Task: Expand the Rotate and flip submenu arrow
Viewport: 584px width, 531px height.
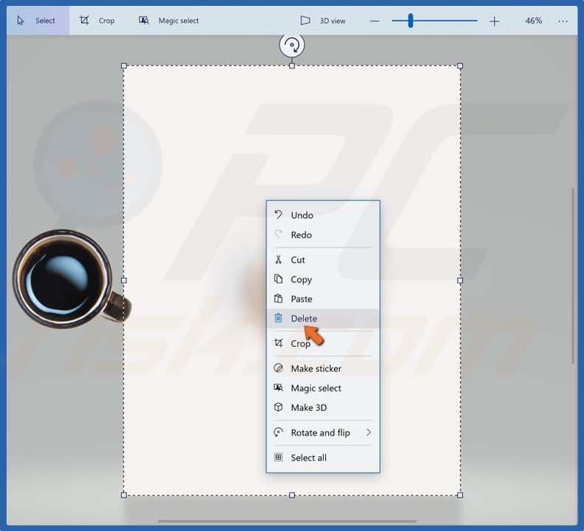Action: click(x=368, y=432)
